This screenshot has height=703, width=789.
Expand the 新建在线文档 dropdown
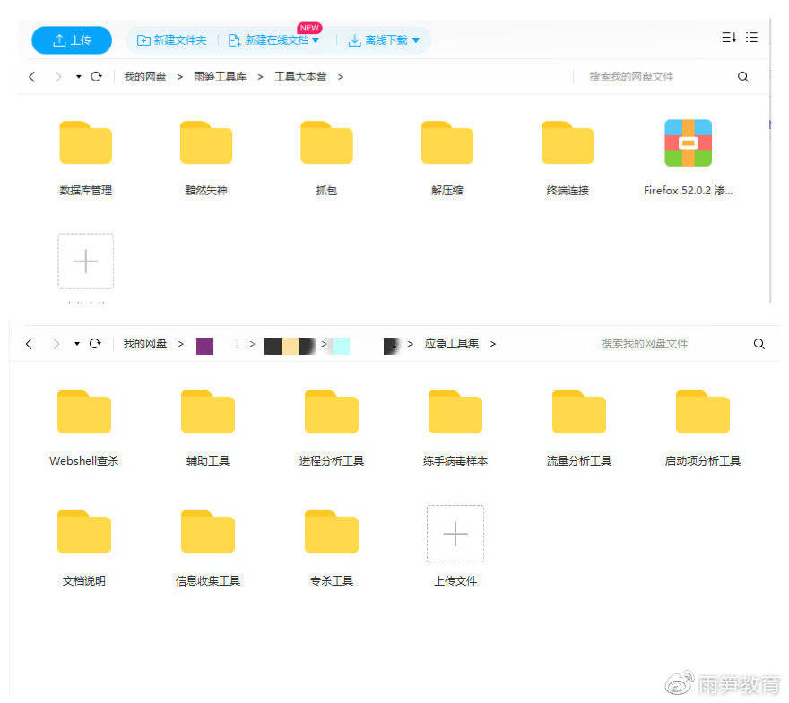(x=316, y=40)
